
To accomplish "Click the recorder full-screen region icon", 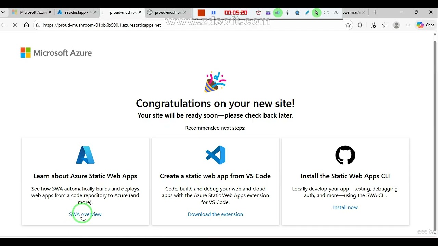I will pos(326,13).
